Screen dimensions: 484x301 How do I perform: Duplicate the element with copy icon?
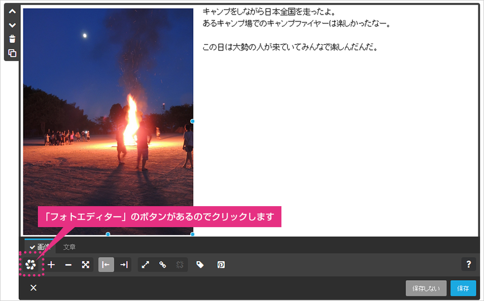tap(12, 53)
